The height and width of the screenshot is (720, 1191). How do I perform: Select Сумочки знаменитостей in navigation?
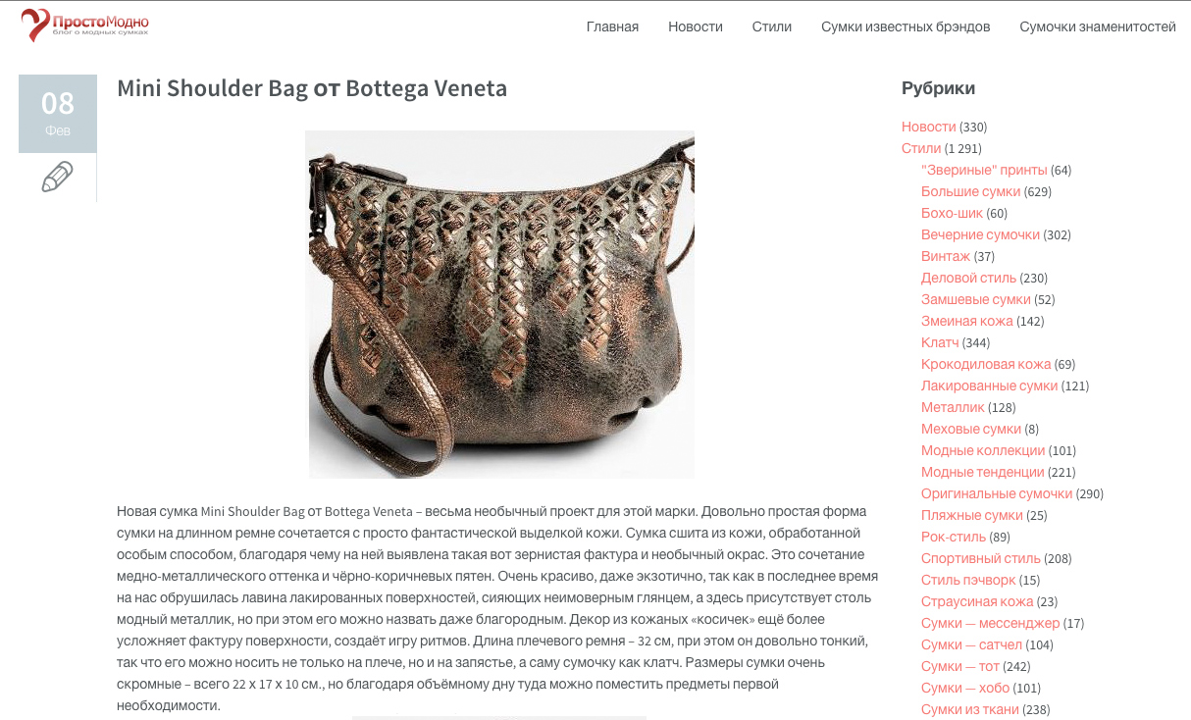[1098, 26]
